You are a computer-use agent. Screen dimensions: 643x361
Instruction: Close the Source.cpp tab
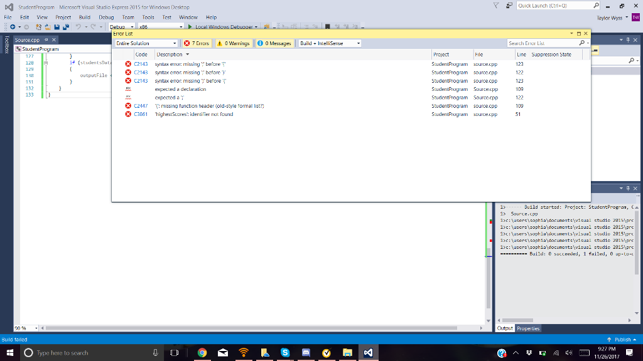pos(54,39)
